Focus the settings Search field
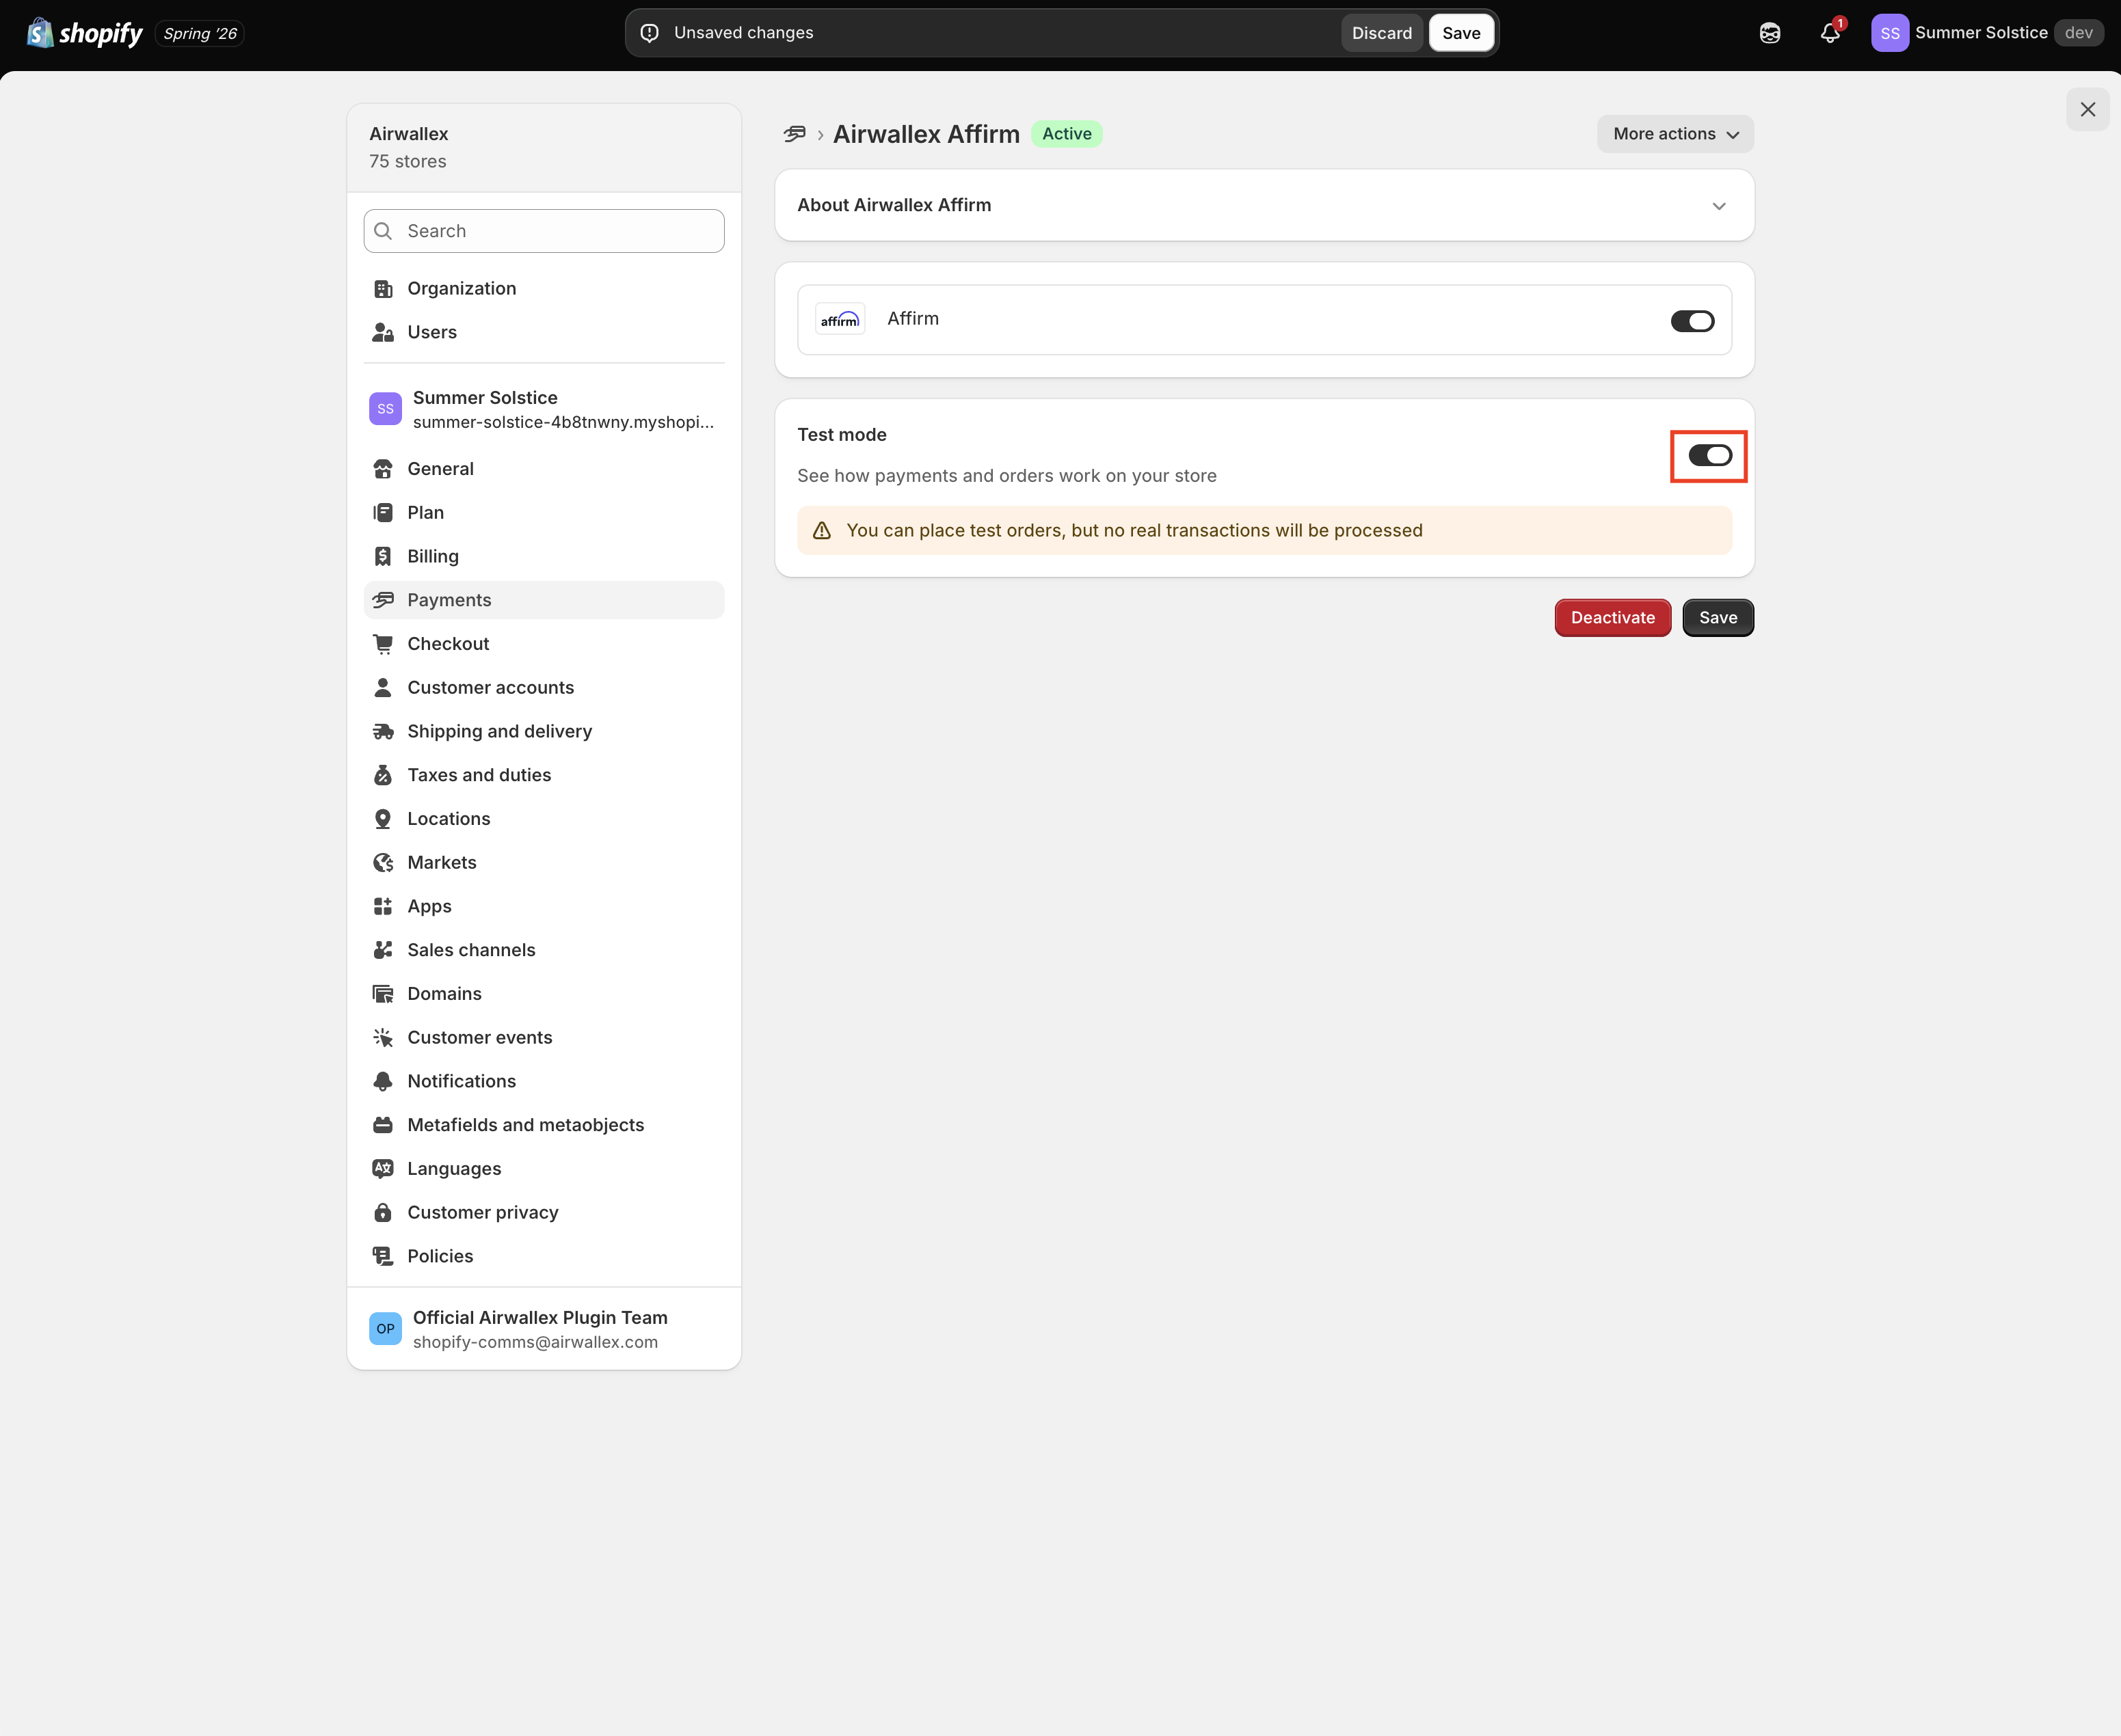The image size is (2121, 1736). coord(544,231)
